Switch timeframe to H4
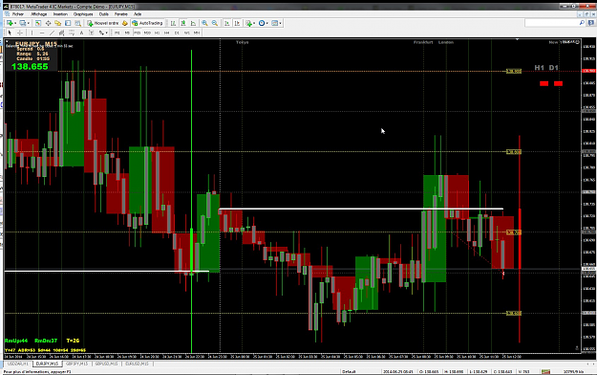 point(167,33)
